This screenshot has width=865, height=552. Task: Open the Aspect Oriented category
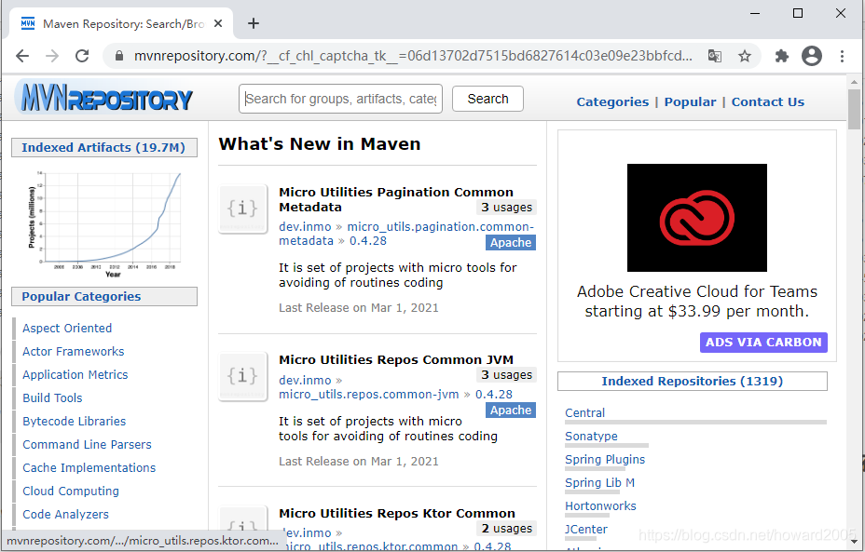[x=67, y=329]
